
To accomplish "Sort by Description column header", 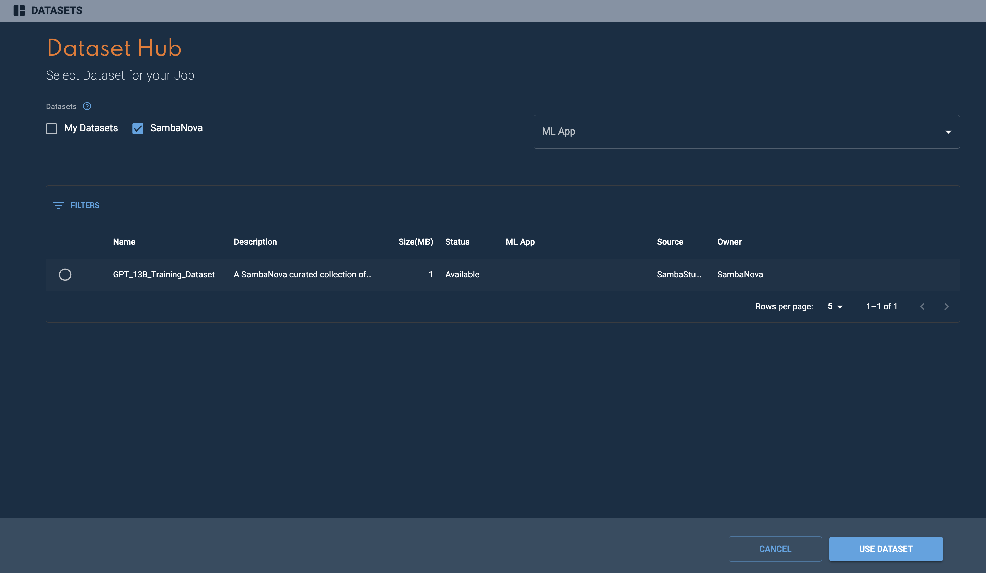I will point(255,242).
